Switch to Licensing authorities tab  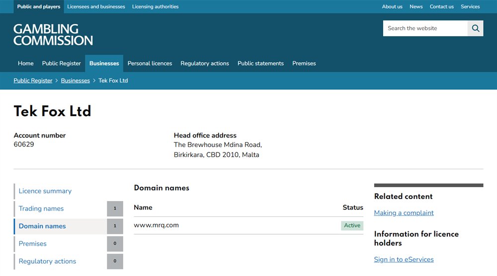155,6
